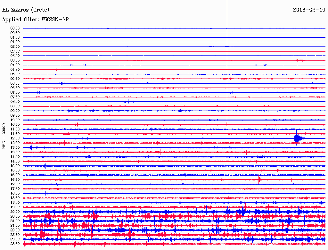This screenshot has height=250, width=328.
Task: Click the HHZ - 20000 axis label
Action: point(4,136)
